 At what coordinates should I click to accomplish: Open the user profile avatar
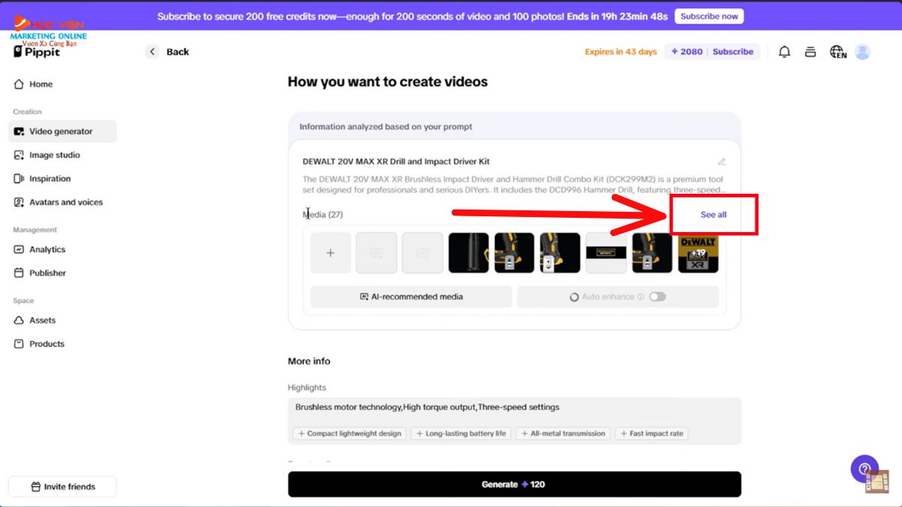(863, 52)
